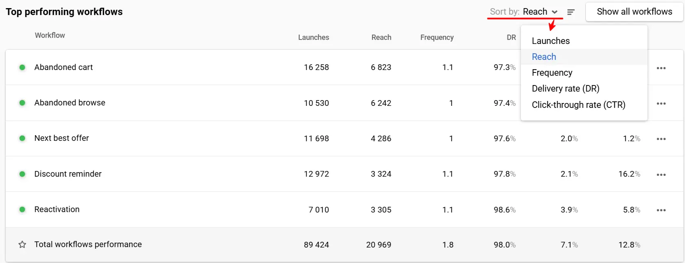Toggle the status dot of Abandoned cart
The height and width of the screenshot is (263, 685).
tap(22, 68)
